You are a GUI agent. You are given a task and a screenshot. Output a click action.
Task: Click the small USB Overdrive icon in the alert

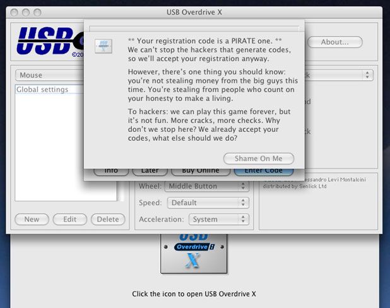(103, 46)
